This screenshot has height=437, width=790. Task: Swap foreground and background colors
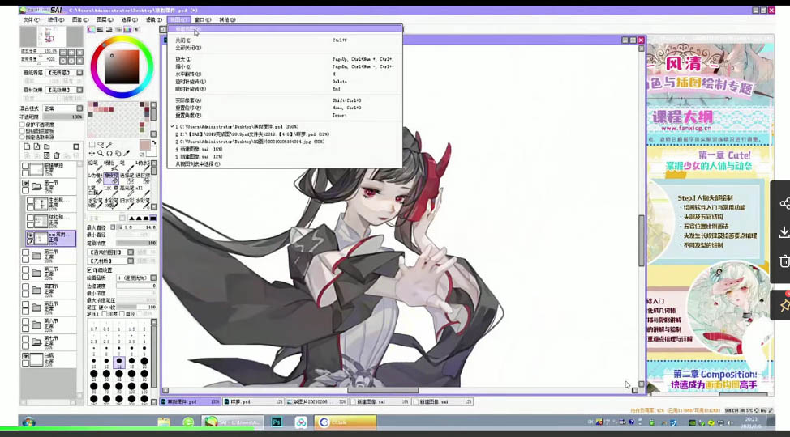click(153, 143)
